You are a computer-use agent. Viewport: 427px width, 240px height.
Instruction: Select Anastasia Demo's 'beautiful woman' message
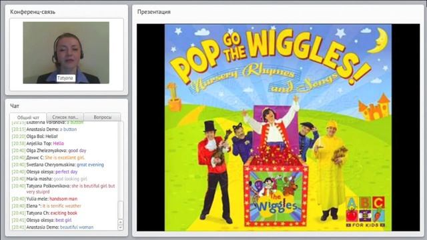coord(53,227)
